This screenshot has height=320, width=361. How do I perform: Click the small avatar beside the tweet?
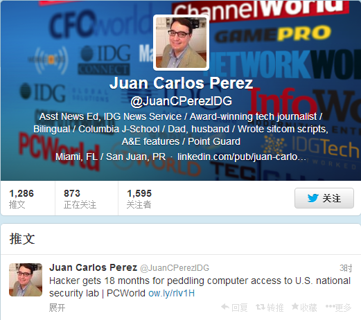(x=26, y=280)
